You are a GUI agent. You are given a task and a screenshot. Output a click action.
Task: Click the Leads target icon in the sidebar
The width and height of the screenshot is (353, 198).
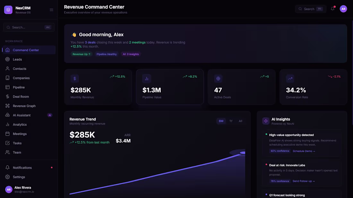7,59
